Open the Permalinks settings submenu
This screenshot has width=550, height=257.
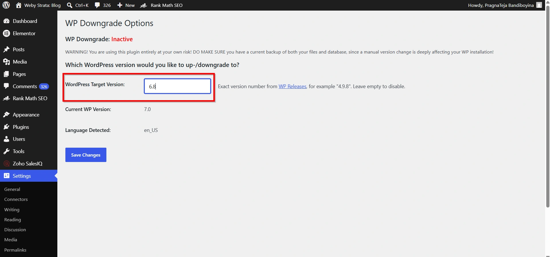(15, 250)
